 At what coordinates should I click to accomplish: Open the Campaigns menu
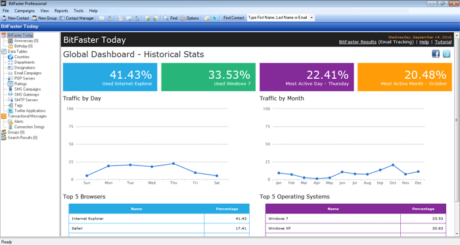[x=24, y=11]
